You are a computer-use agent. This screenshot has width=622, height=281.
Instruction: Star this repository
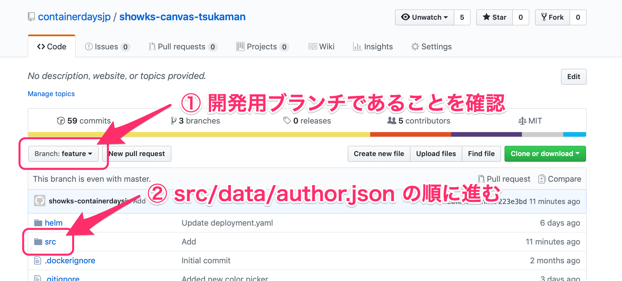tap(495, 17)
